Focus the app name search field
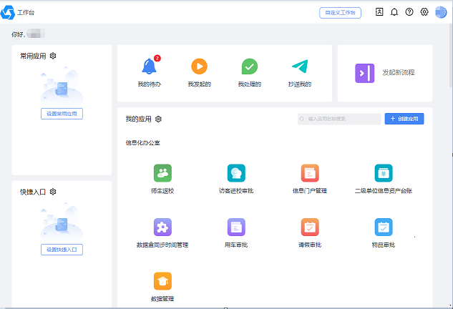Screen dimensions: 453x309 click(339, 119)
